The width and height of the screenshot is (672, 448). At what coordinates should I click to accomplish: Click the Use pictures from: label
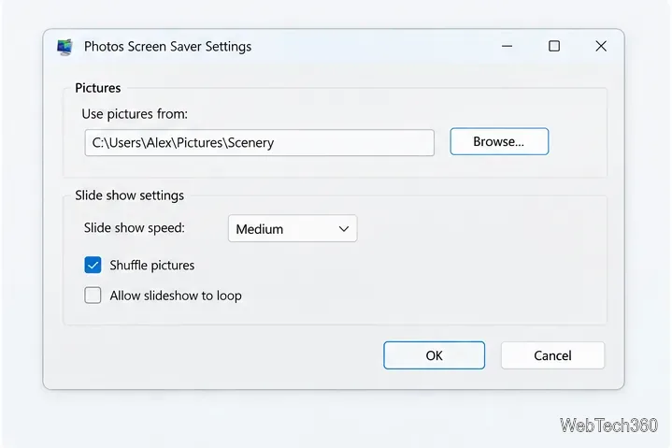(x=135, y=114)
